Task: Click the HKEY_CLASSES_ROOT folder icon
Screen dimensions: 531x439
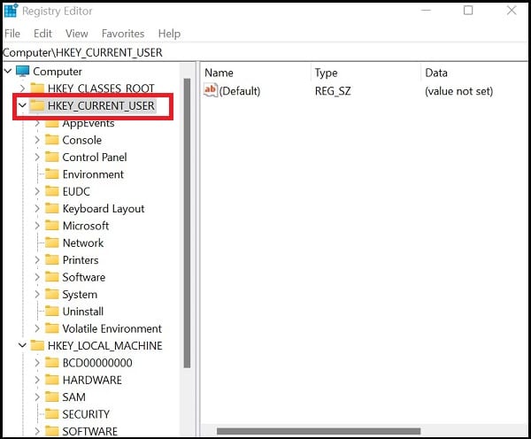Action: pos(37,89)
